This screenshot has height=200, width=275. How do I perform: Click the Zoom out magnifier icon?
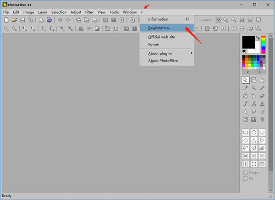pyautogui.click(x=234, y=20)
